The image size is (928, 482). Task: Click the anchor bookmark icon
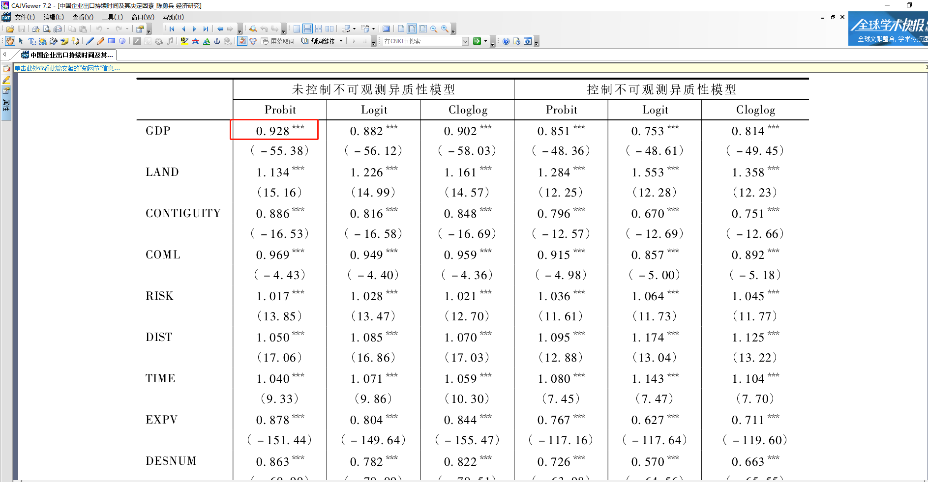[217, 41]
